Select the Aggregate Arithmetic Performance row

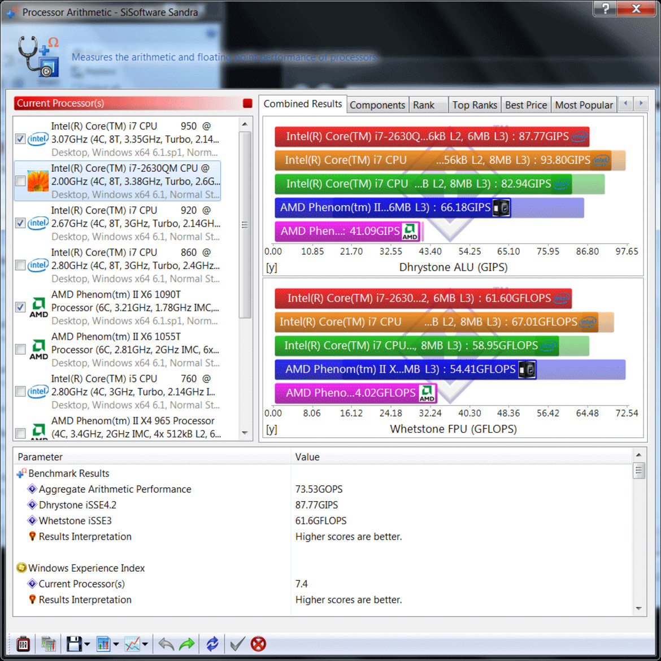pyautogui.click(x=323, y=489)
